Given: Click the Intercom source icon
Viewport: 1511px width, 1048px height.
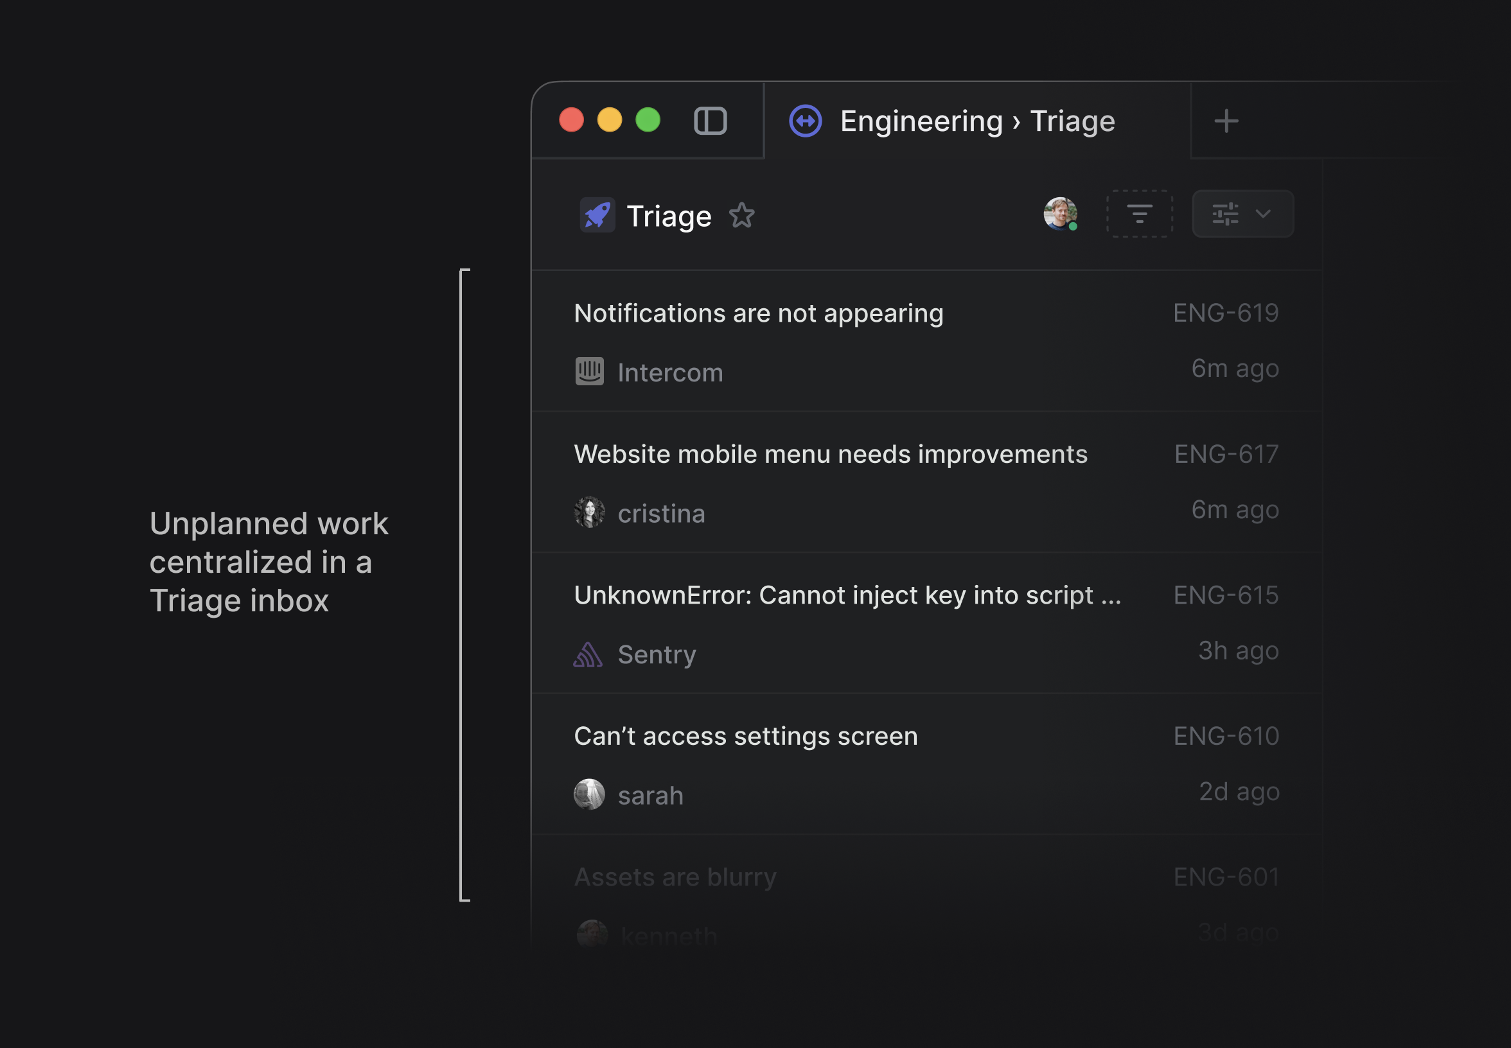Looking at the screenshot, I should (589, 372).
